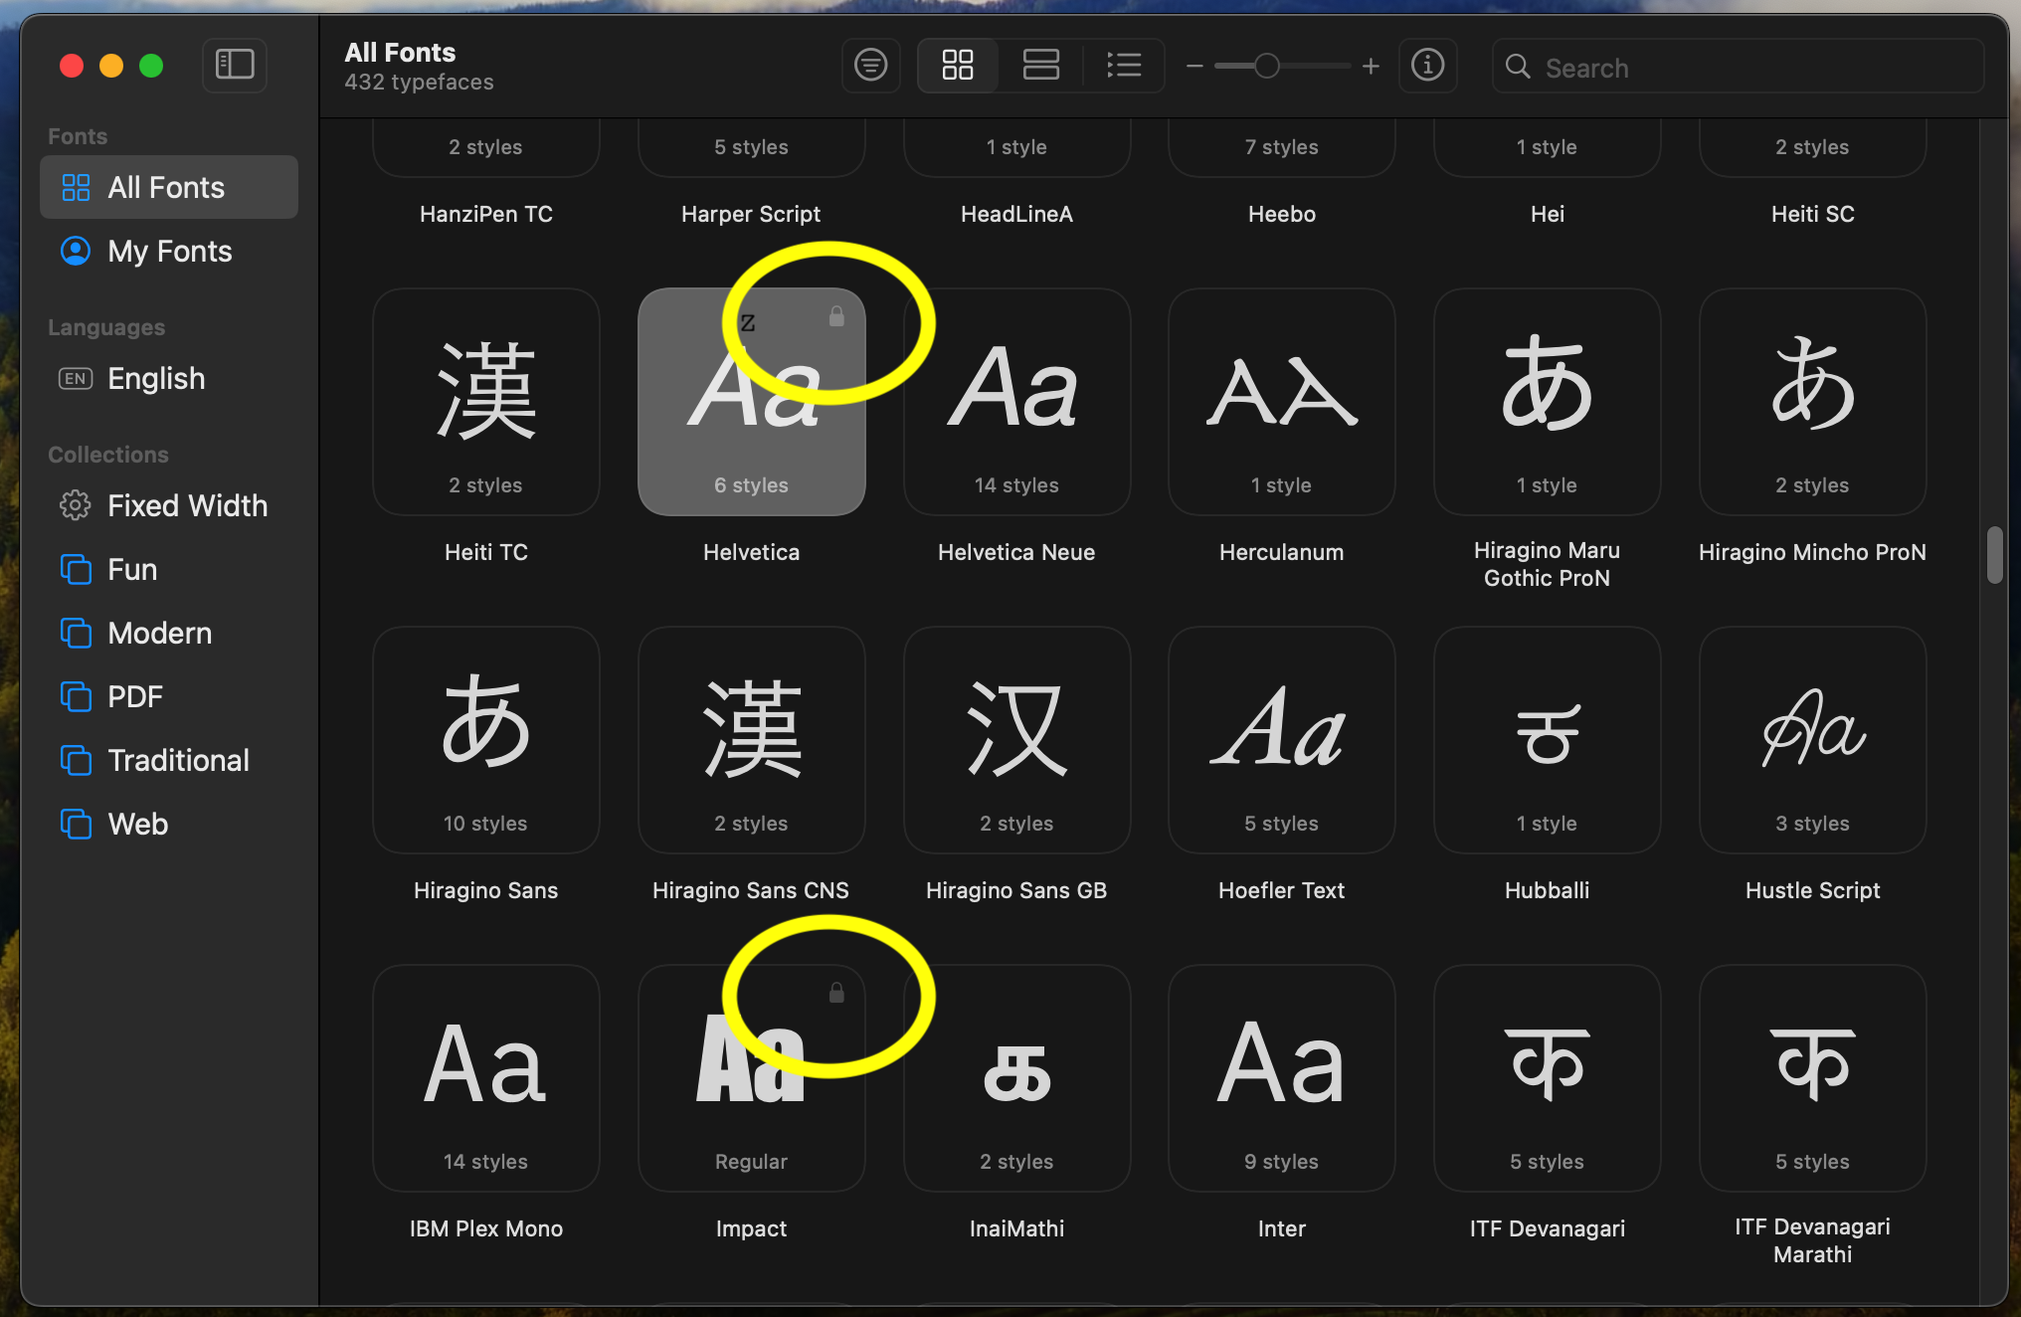Screen dimensions: 2021x1317
Task: Click the preview size slider knob
Action: click(x=1266, y=67)
